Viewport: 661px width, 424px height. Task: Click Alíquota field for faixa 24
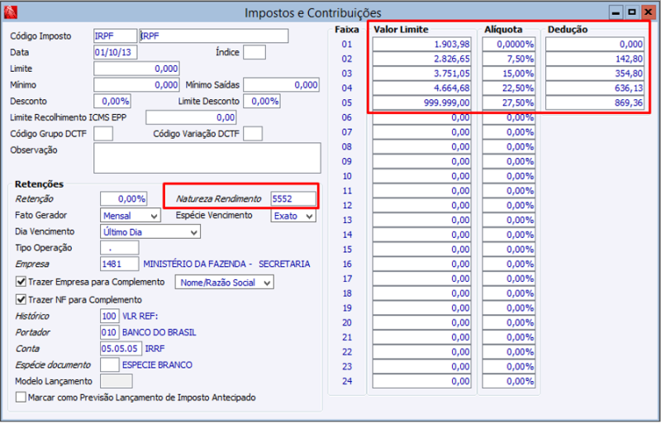(509, 381)
